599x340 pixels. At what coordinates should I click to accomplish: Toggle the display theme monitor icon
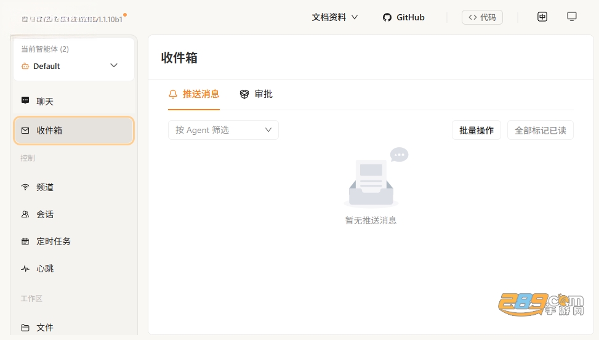tap(572, 17)
